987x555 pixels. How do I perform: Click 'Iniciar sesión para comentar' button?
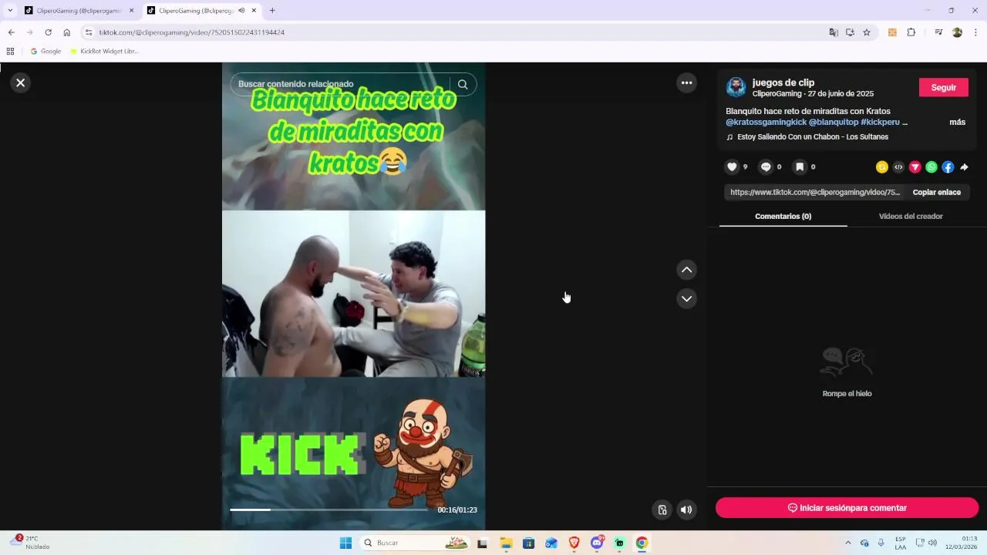point(847,508)
